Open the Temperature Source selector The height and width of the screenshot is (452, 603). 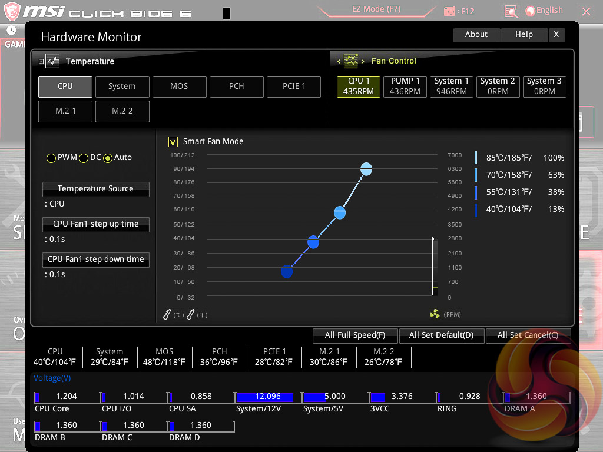[96, 189]
